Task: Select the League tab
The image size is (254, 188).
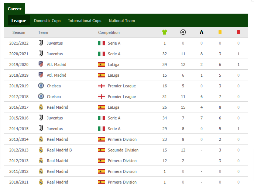Action: tap(19, 21)
